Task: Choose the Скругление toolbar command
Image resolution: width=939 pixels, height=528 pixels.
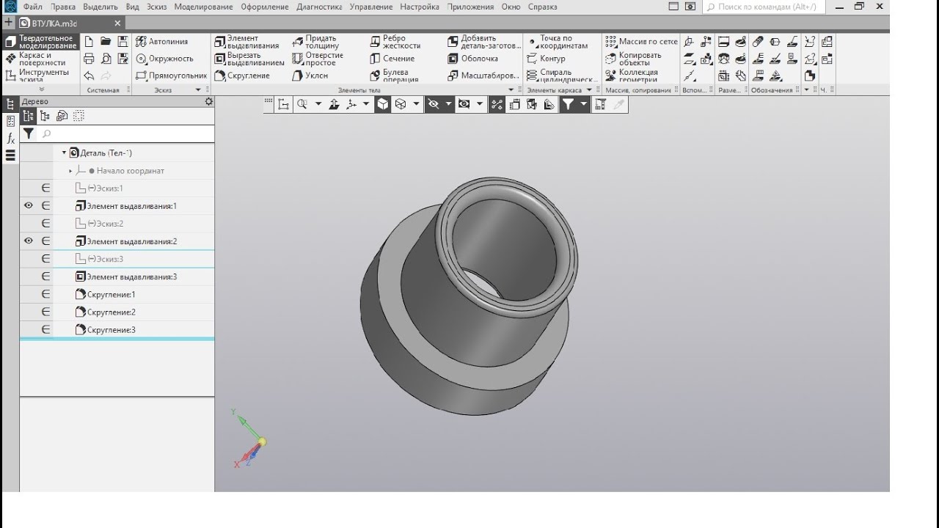Action: (x=242, y=76)
